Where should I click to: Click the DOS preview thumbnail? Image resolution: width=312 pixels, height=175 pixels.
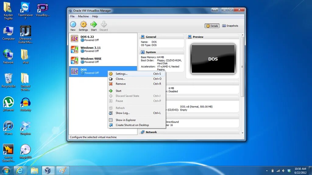[213, 59]
